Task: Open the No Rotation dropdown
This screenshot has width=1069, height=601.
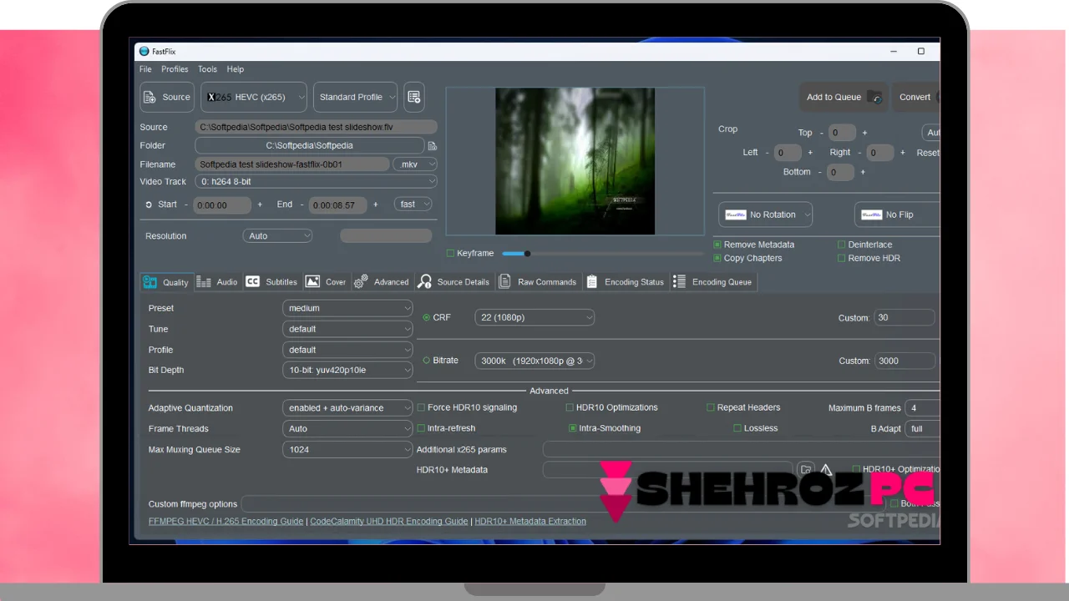Action: tap(766, 215)
